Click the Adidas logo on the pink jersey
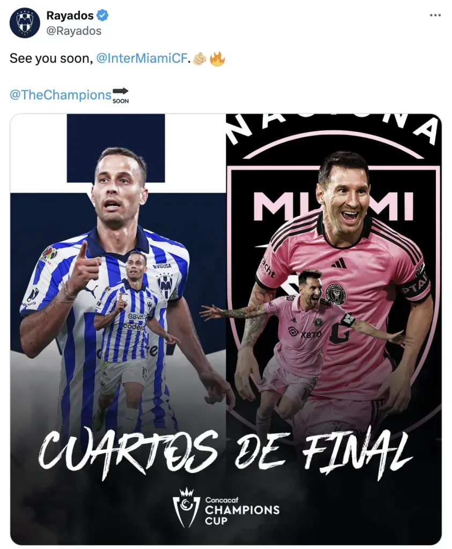Image resolution: width=452 pixels, height=549 pixels. tap(338, 263)
